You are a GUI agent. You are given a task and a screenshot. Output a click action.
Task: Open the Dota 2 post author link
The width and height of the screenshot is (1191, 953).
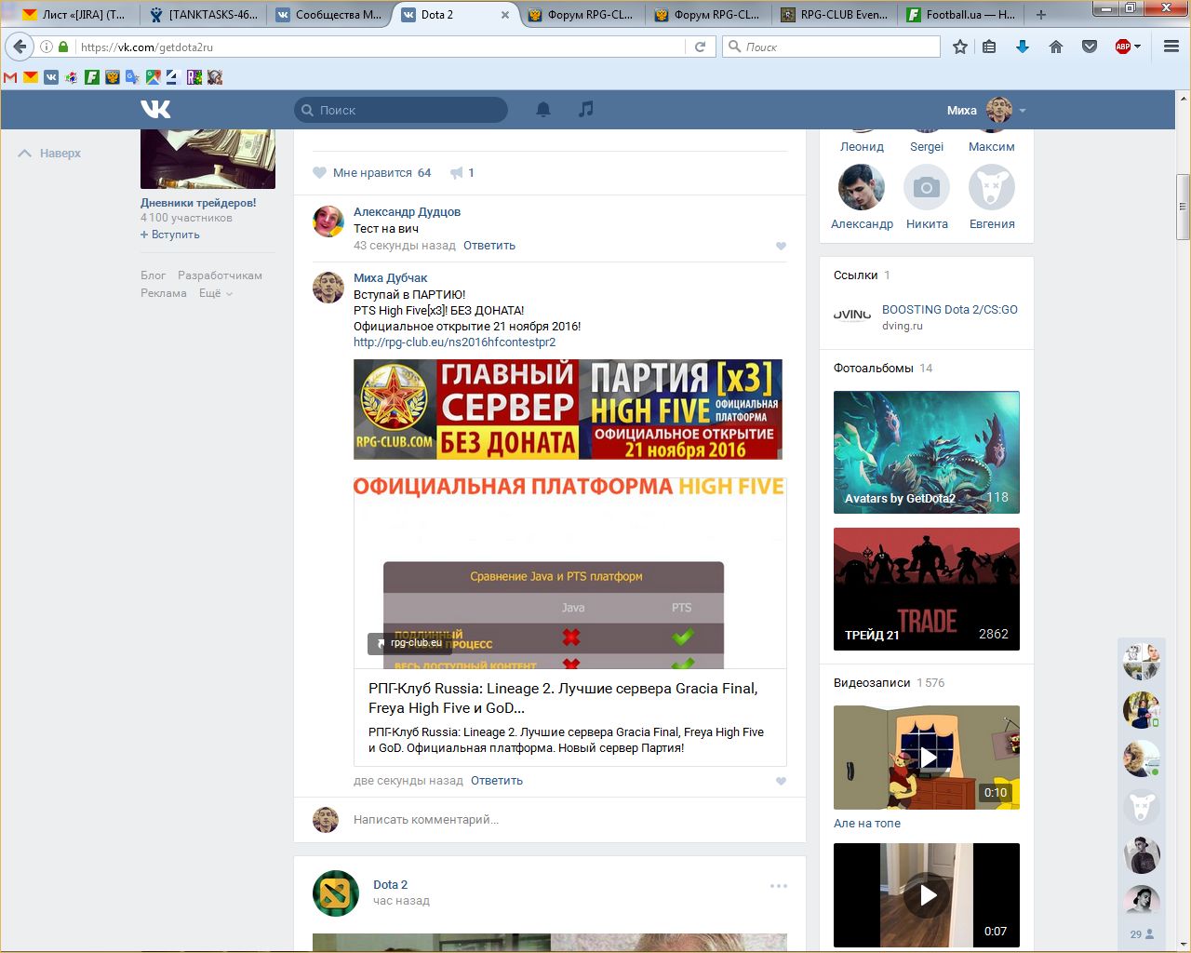pyautogui.click(x=390, y=885)
